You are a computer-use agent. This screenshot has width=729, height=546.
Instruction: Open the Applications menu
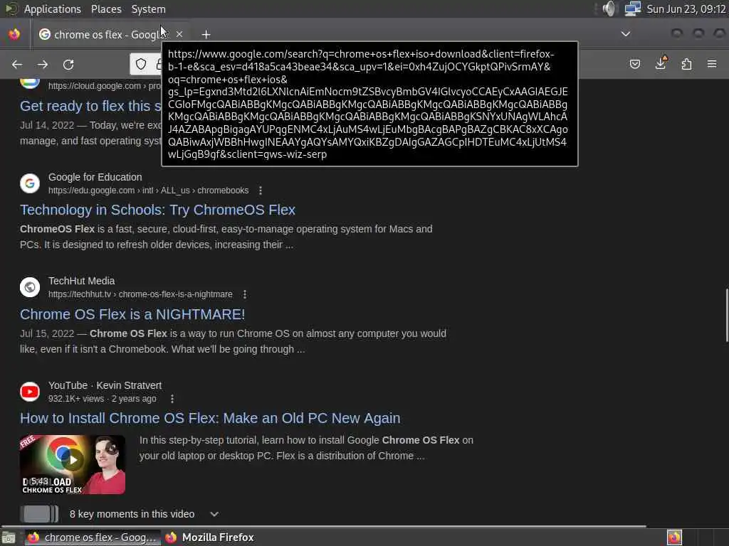(x=52, y=9)
